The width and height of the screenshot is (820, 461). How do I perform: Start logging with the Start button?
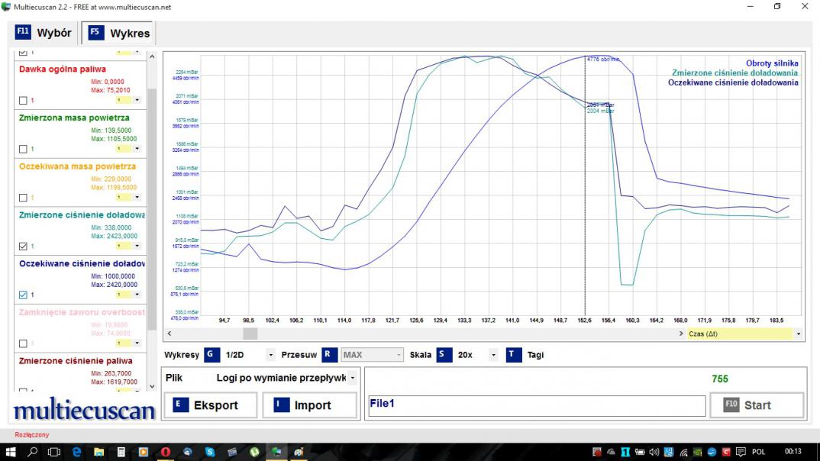(757, 405)
